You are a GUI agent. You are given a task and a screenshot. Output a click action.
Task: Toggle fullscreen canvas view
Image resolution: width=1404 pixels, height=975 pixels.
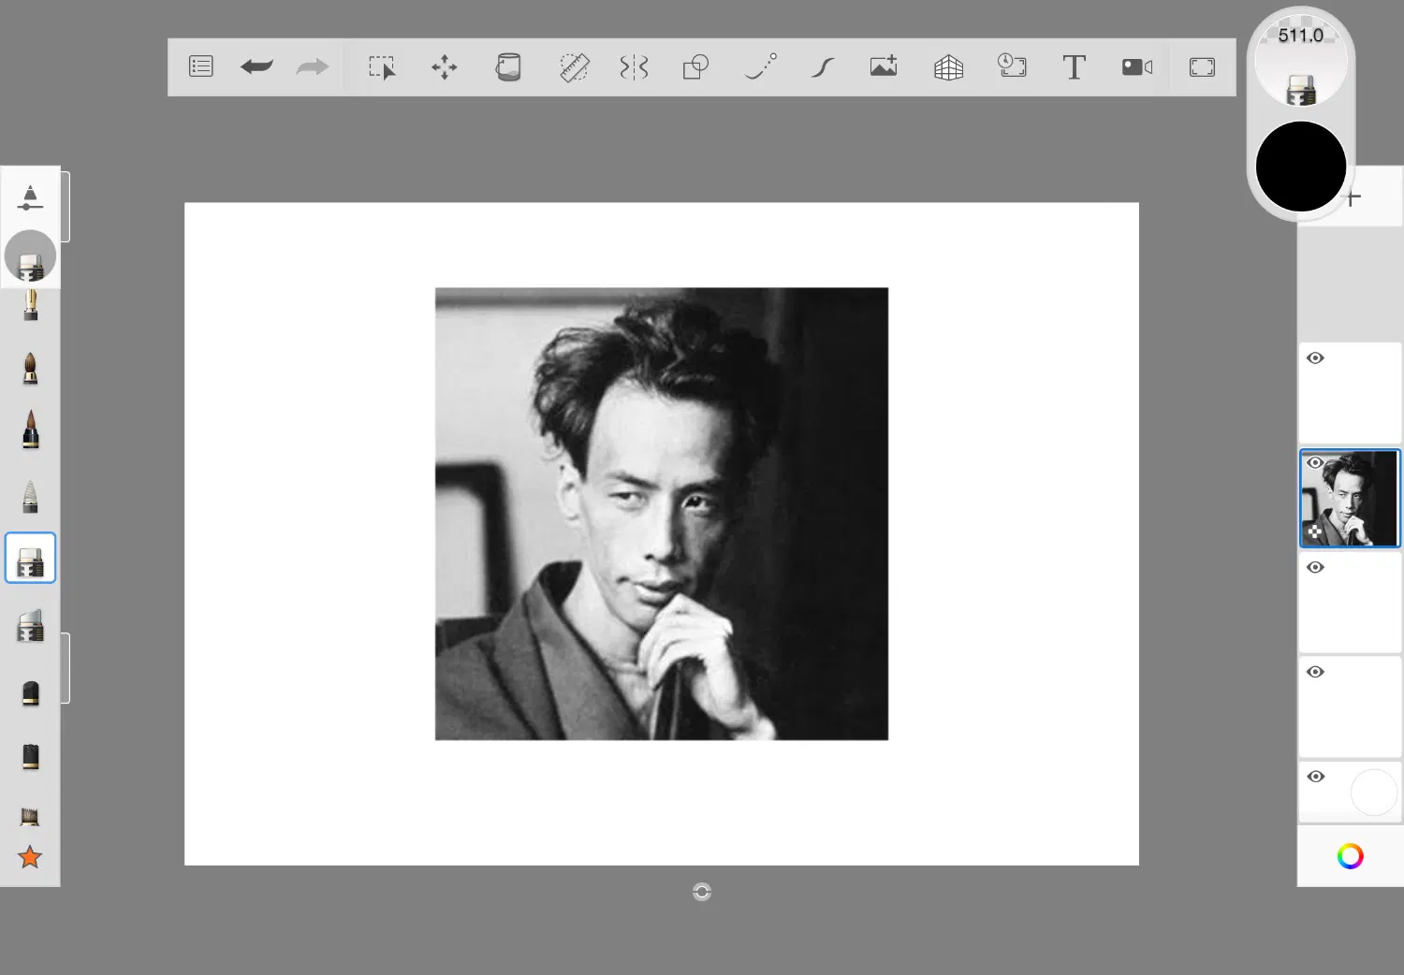click(x=1202, y=67)
